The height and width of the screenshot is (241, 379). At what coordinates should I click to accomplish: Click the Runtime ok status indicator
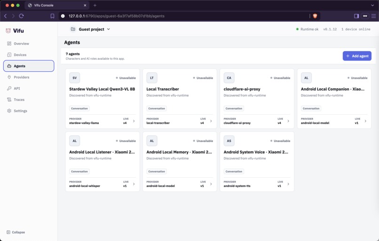(307, 29)
